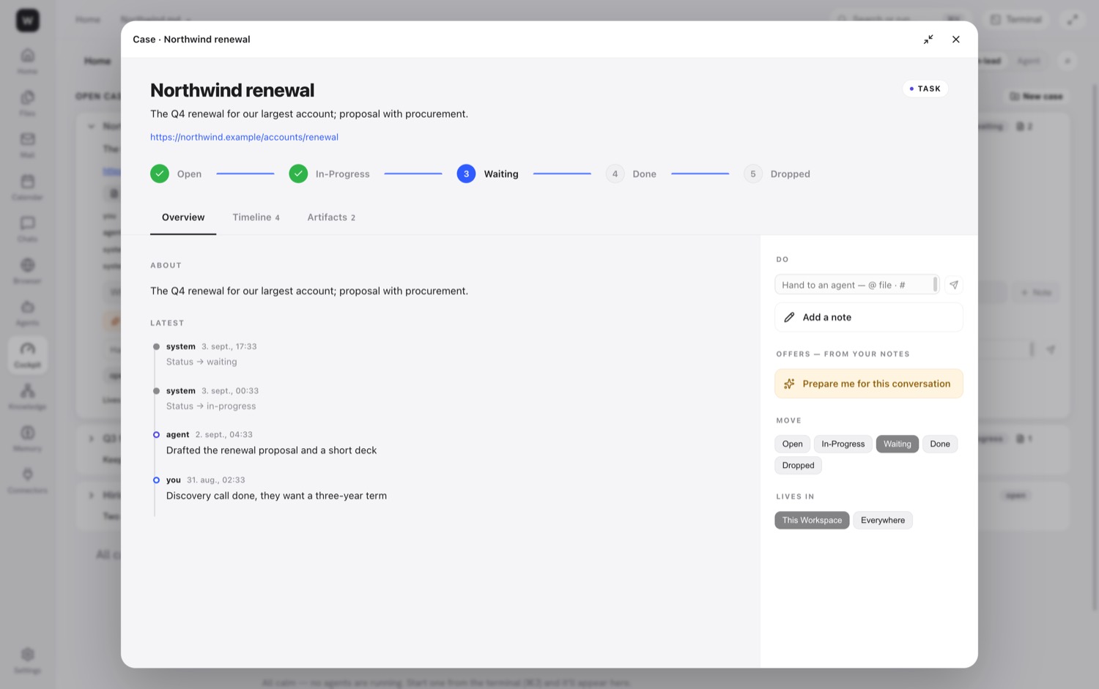Switch to the Artifacts tab
Viewport: 1099px width, 689px height.
coord(331,217)
